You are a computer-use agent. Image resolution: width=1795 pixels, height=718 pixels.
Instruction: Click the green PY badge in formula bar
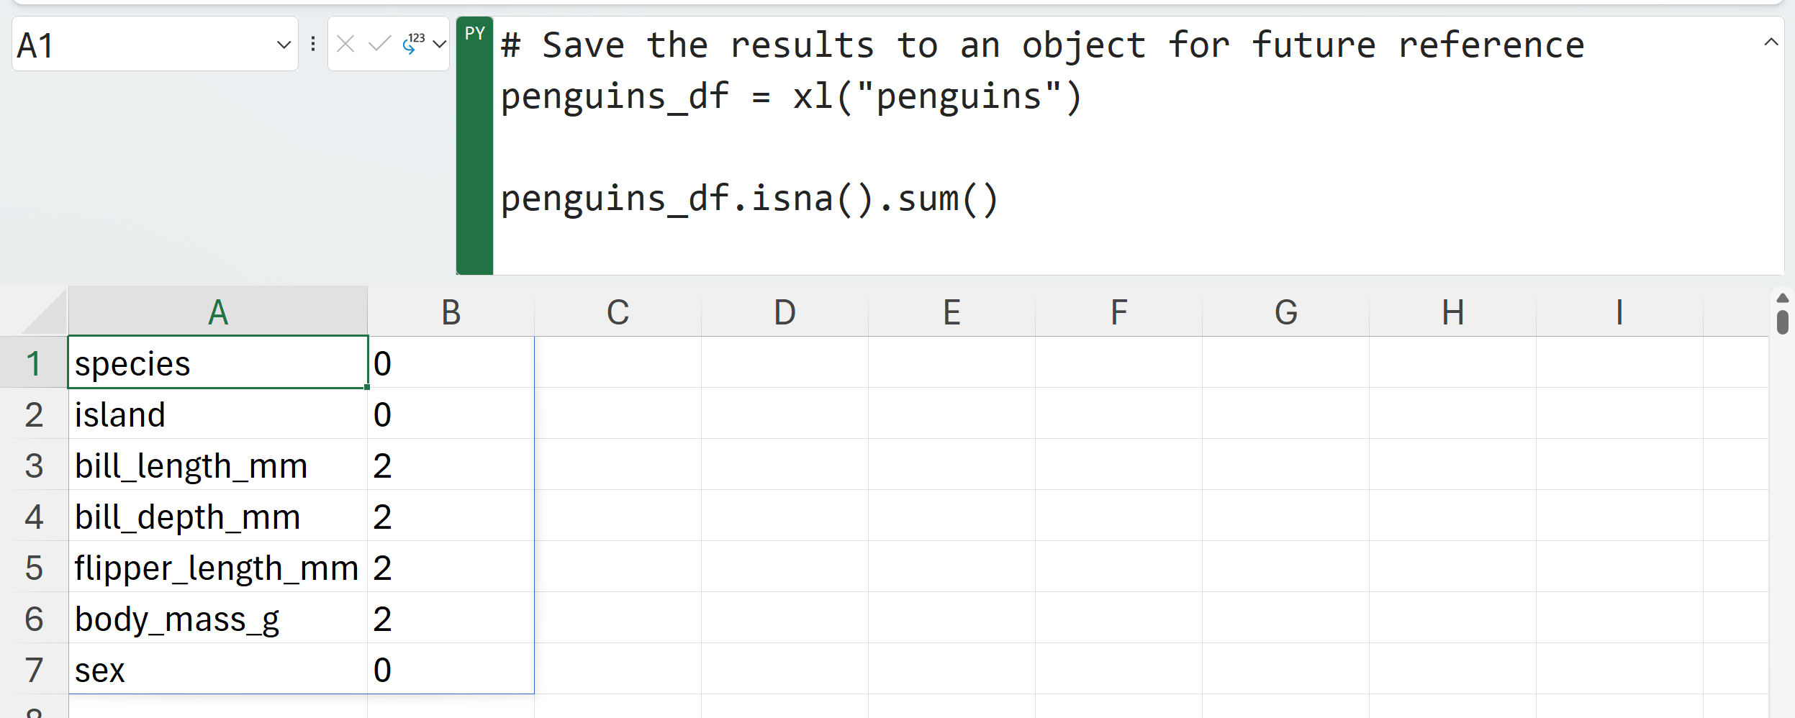(x=474, y=34)
